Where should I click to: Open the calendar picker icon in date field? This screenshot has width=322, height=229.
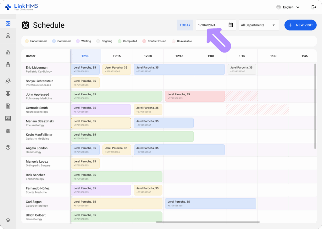[x=230, y=25]
